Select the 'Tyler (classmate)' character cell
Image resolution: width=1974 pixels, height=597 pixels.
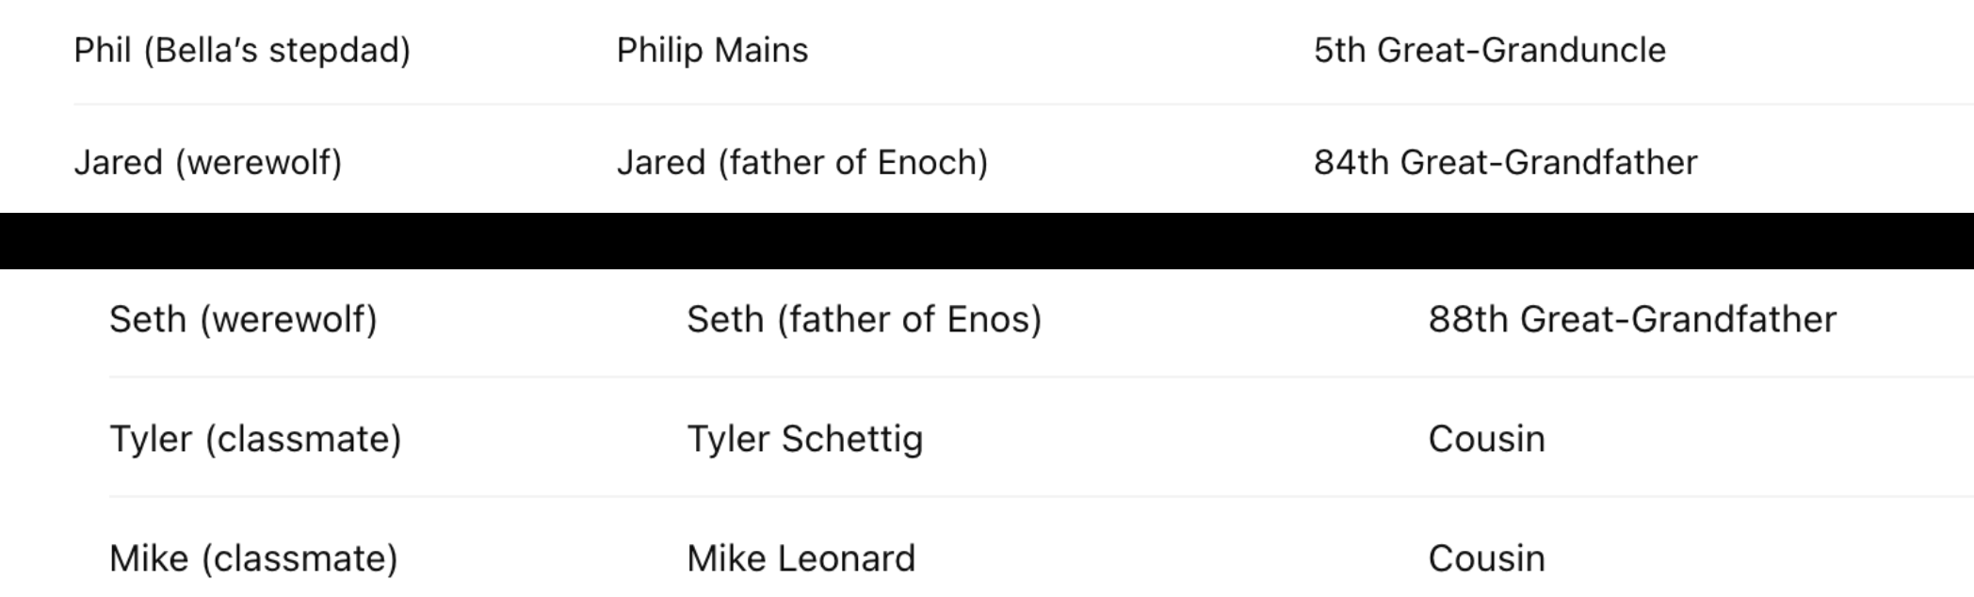(x=255, y=439)
